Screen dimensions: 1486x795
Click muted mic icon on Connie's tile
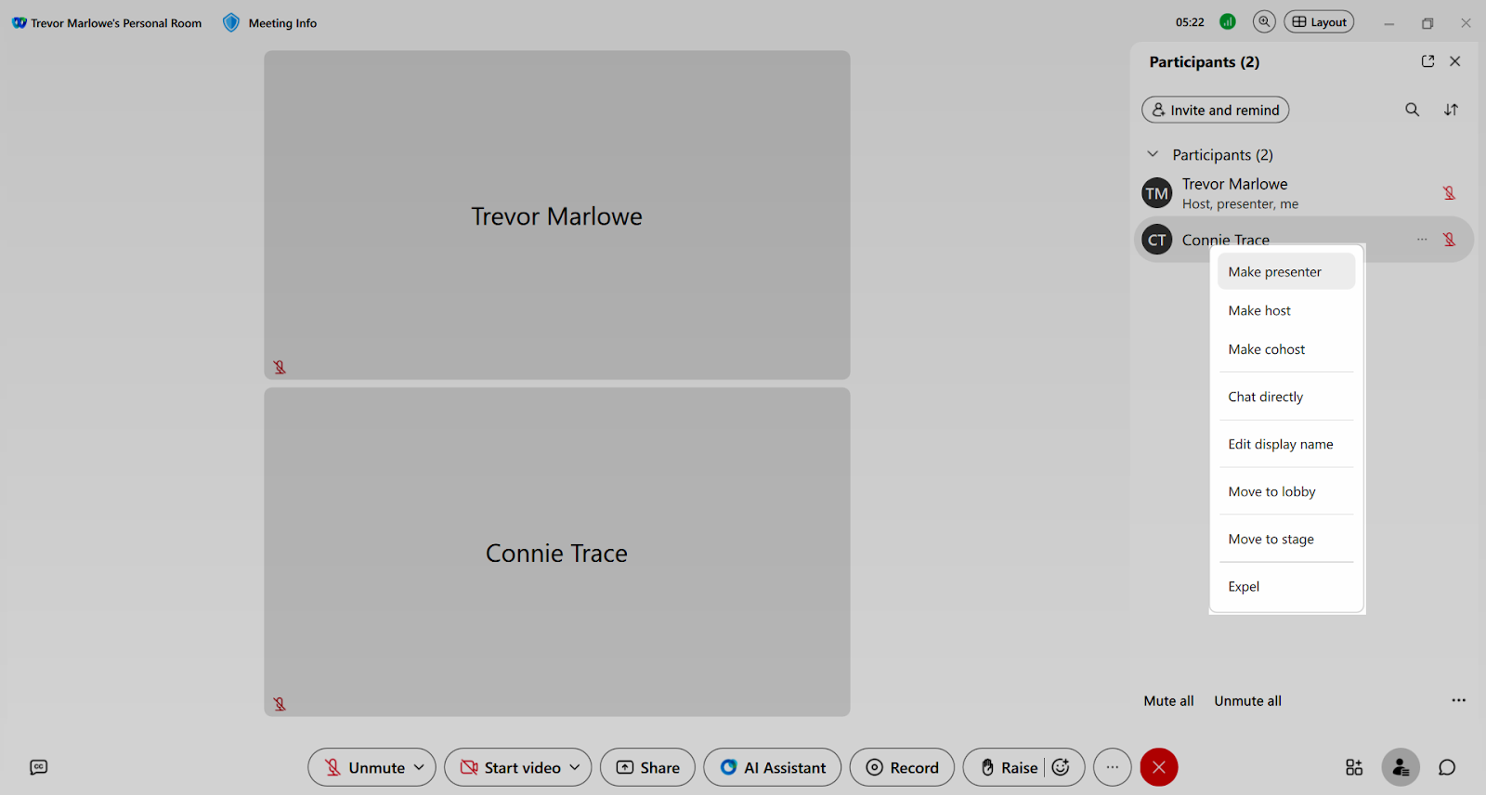pyautogui.click(x=280, y=705)
